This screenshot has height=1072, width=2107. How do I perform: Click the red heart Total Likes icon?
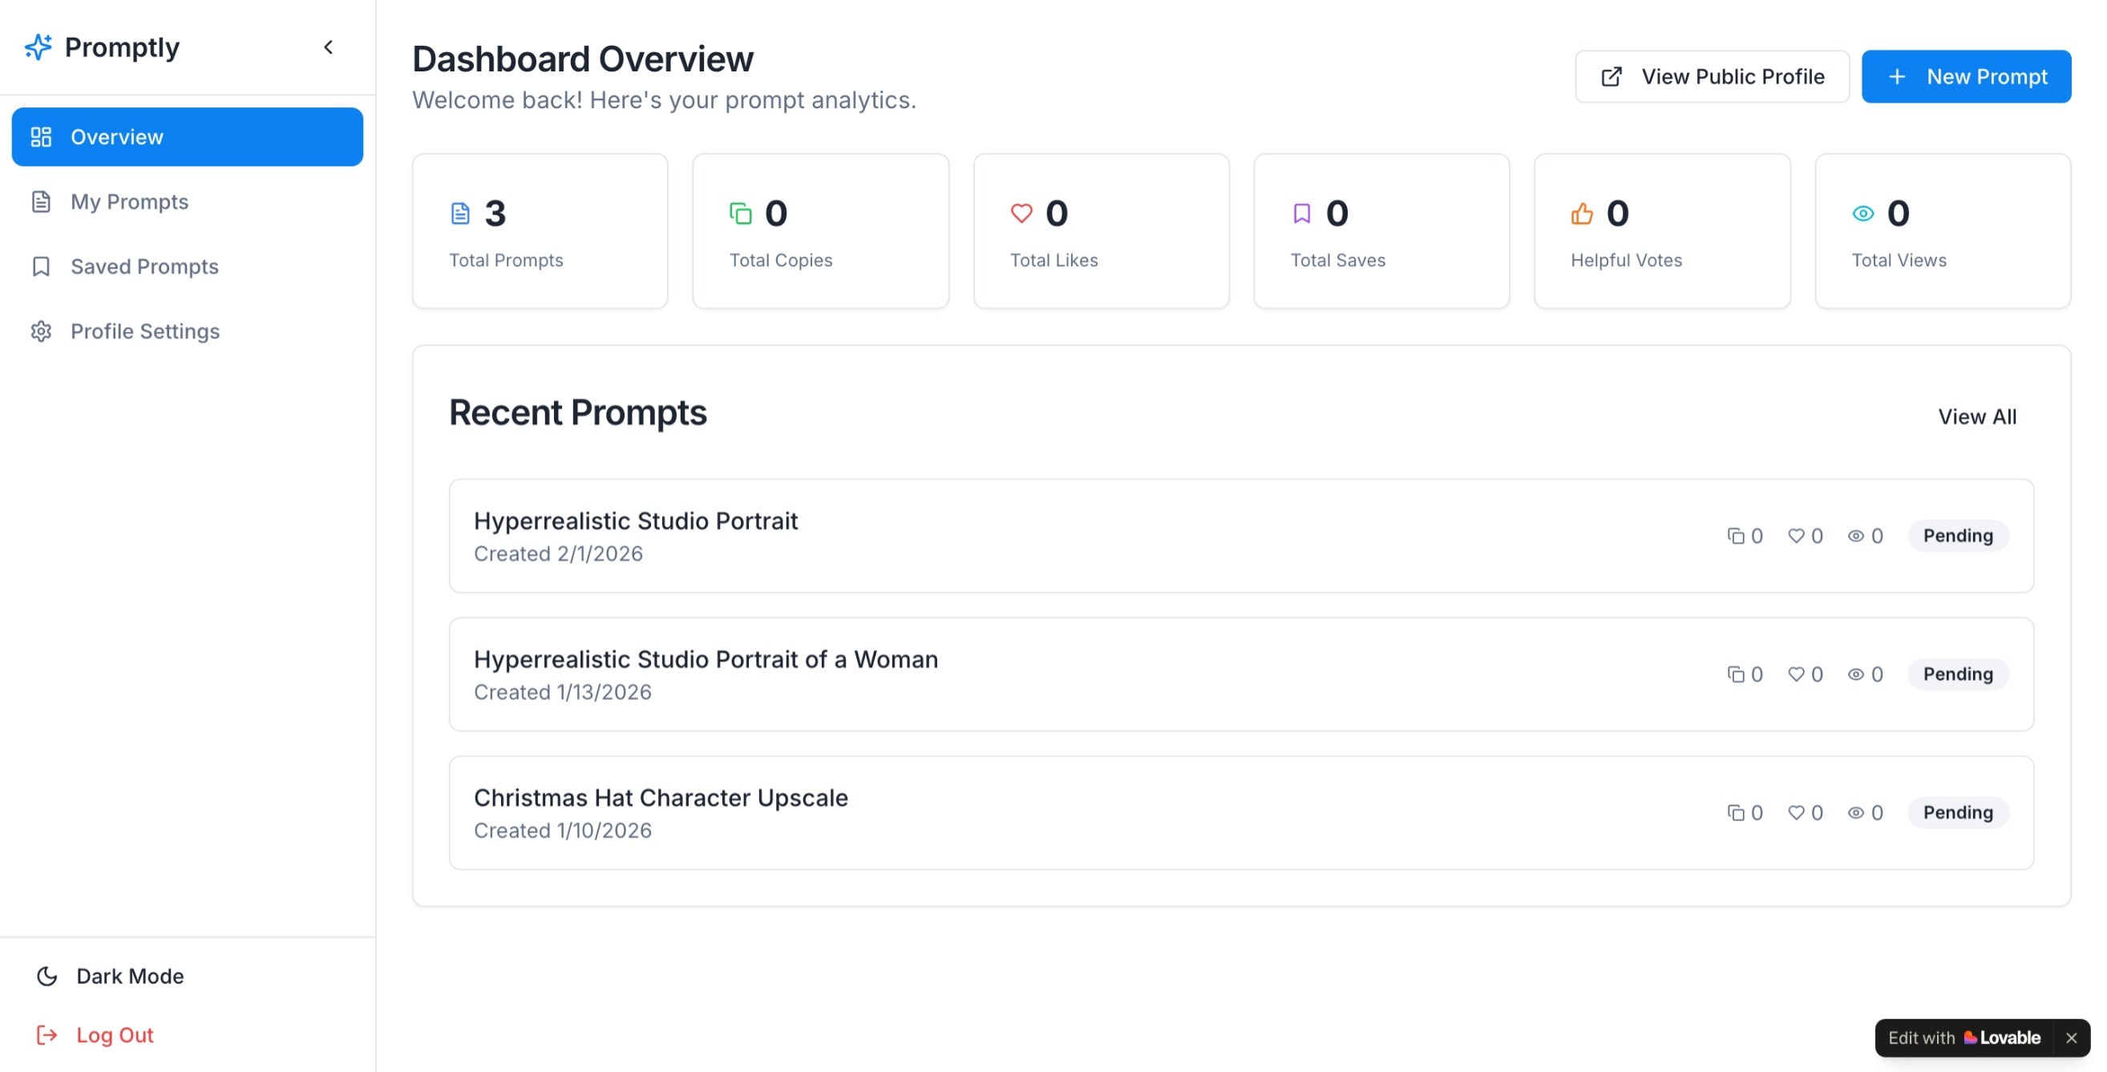[x=1021, y=213]
